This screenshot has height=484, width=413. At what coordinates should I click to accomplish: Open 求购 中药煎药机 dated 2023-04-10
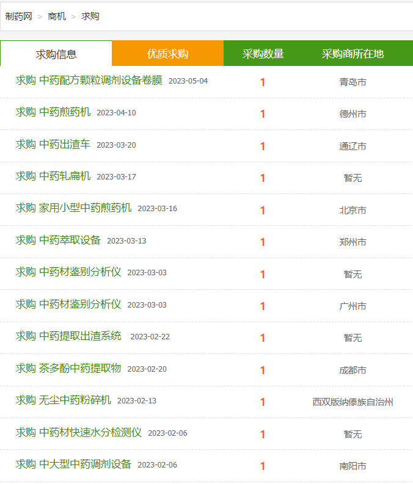[53, 112]
